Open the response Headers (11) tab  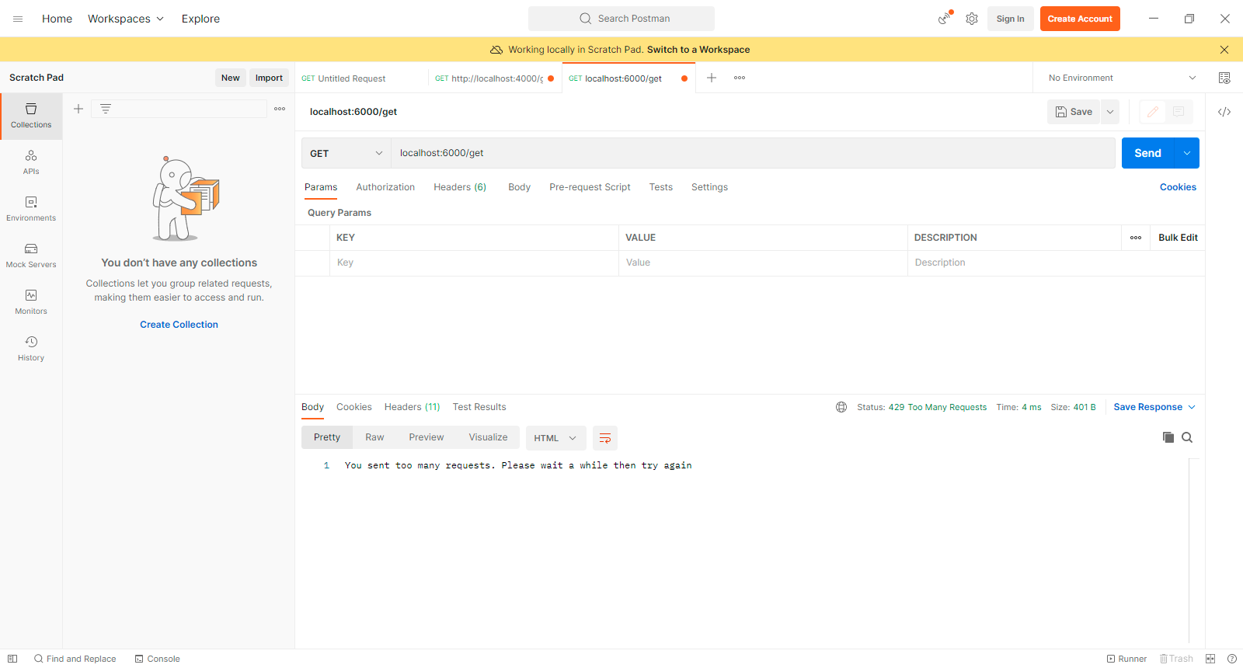point(412,407)
